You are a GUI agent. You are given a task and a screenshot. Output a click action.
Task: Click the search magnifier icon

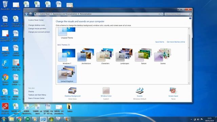pos(190,14)
